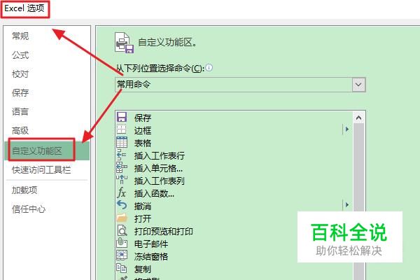This screenshot has width=420, height=280.
Task: Open the 常用命令 commands dropdown
Action: [x=358, y=85]
